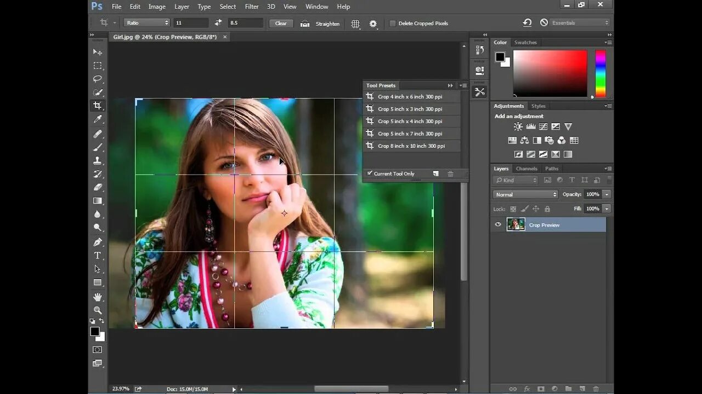The width and height of the screenshot is (702, 394).
Task: Click the Clear button
Action: tap(281, 24)
